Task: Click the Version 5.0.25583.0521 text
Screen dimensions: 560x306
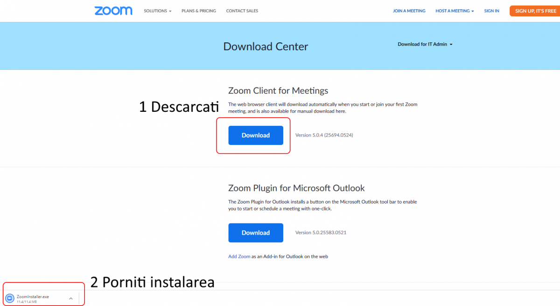Action: click(321, 233)
